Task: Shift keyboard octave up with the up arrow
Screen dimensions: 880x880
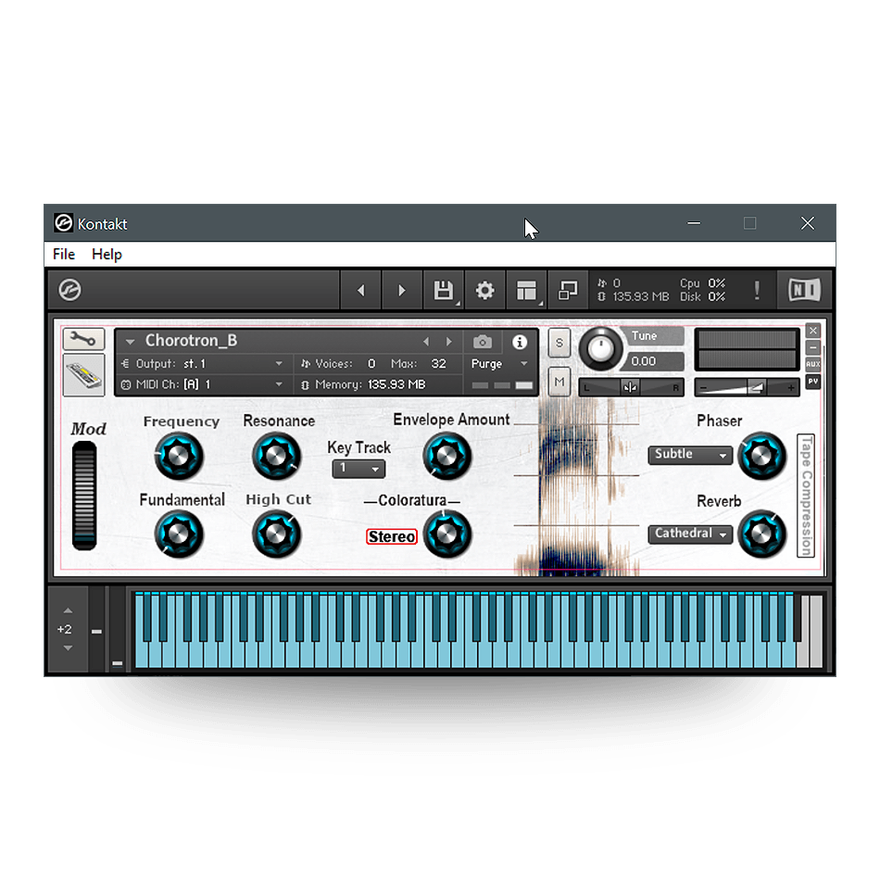Action: (68, 610)
